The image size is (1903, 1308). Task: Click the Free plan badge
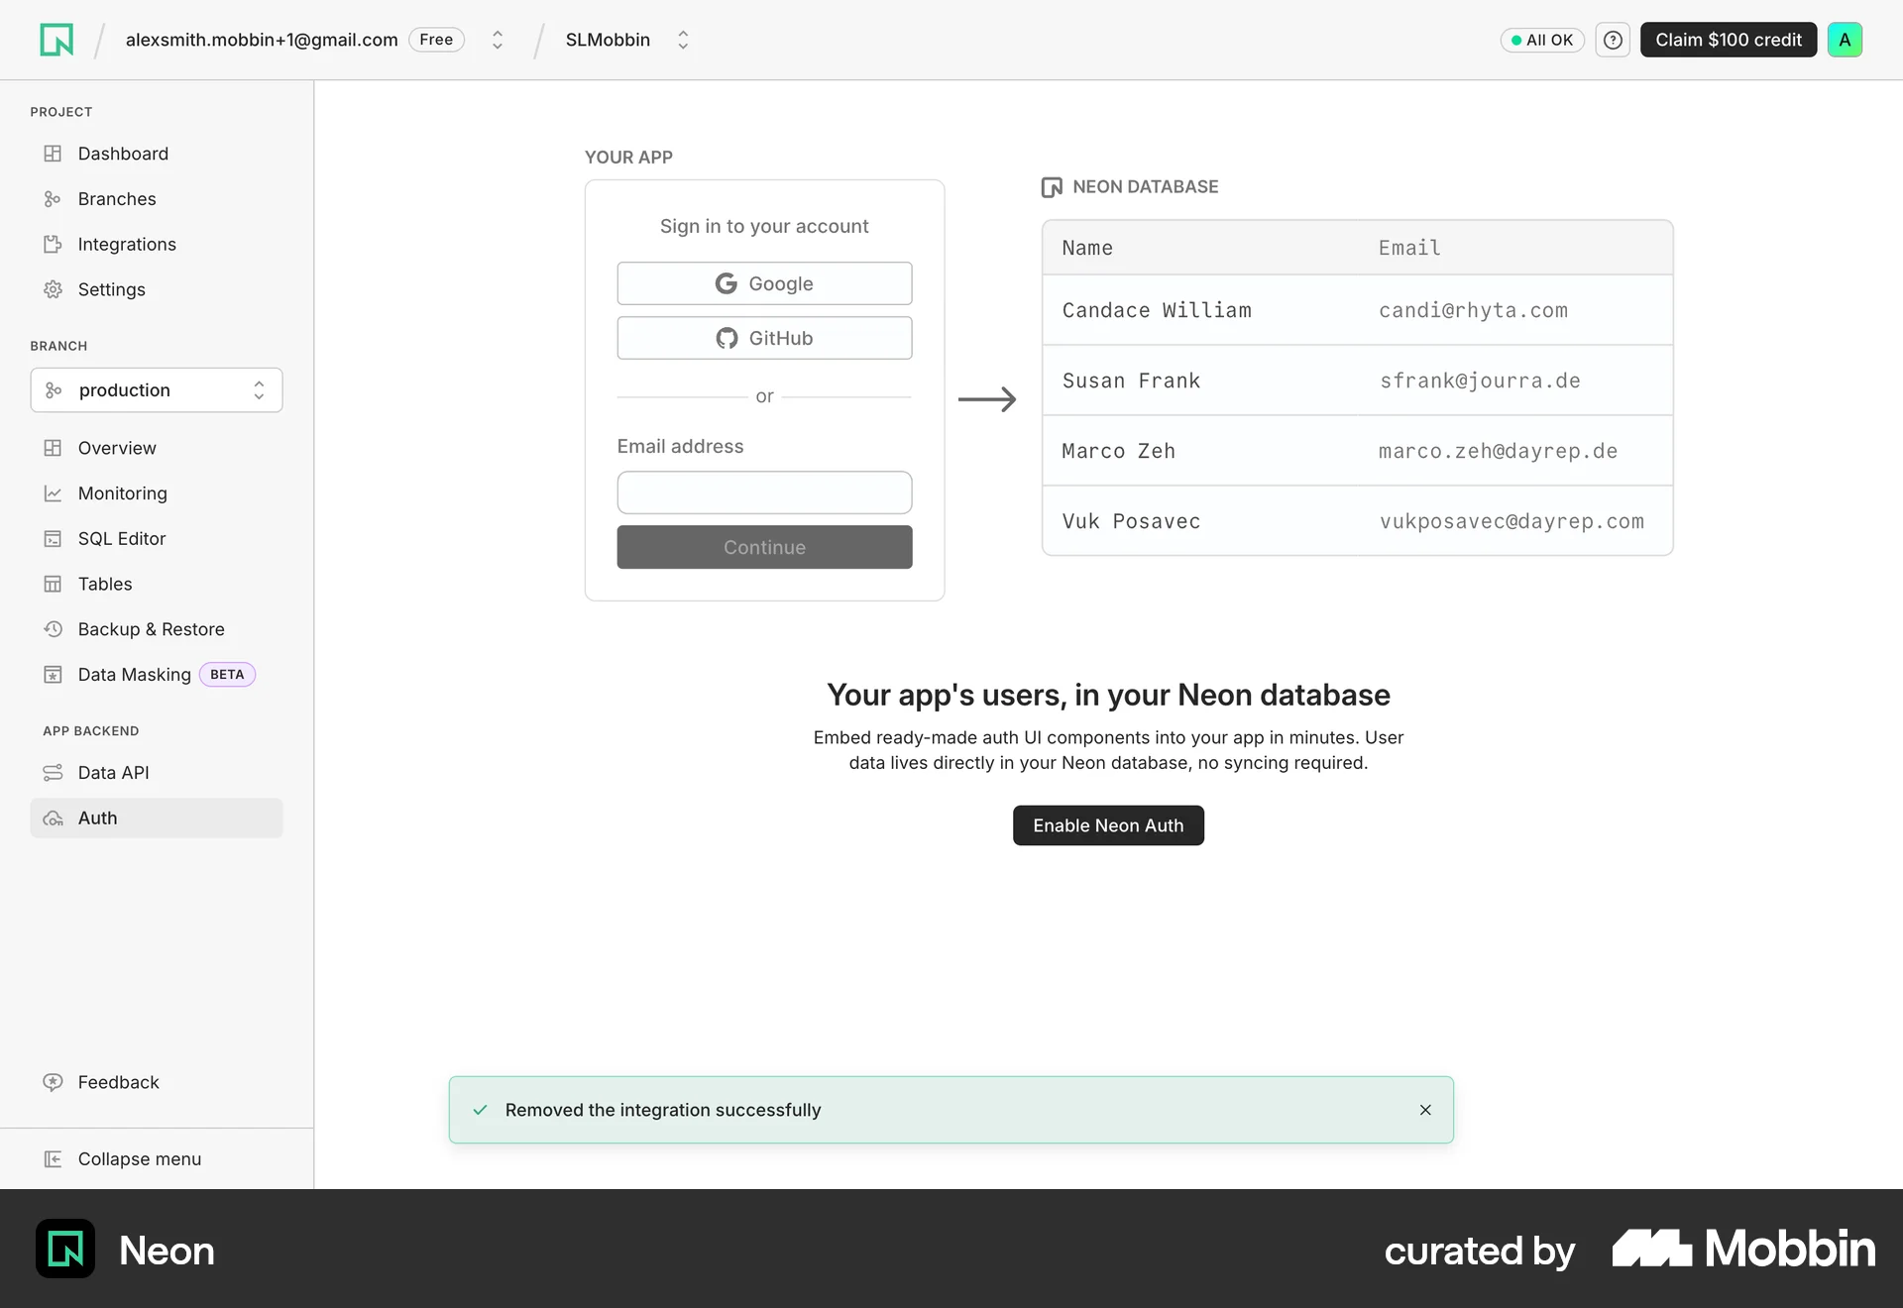(x=436, y=40)
